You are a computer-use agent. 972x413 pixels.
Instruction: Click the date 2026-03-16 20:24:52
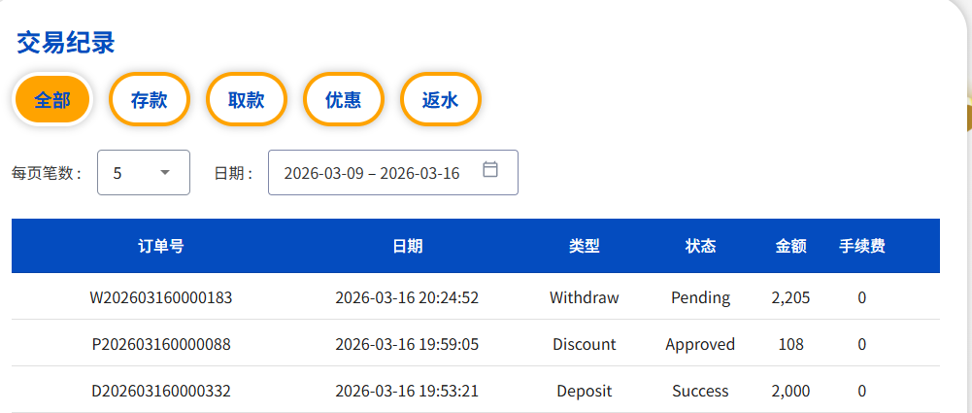[x=407, y=297]
